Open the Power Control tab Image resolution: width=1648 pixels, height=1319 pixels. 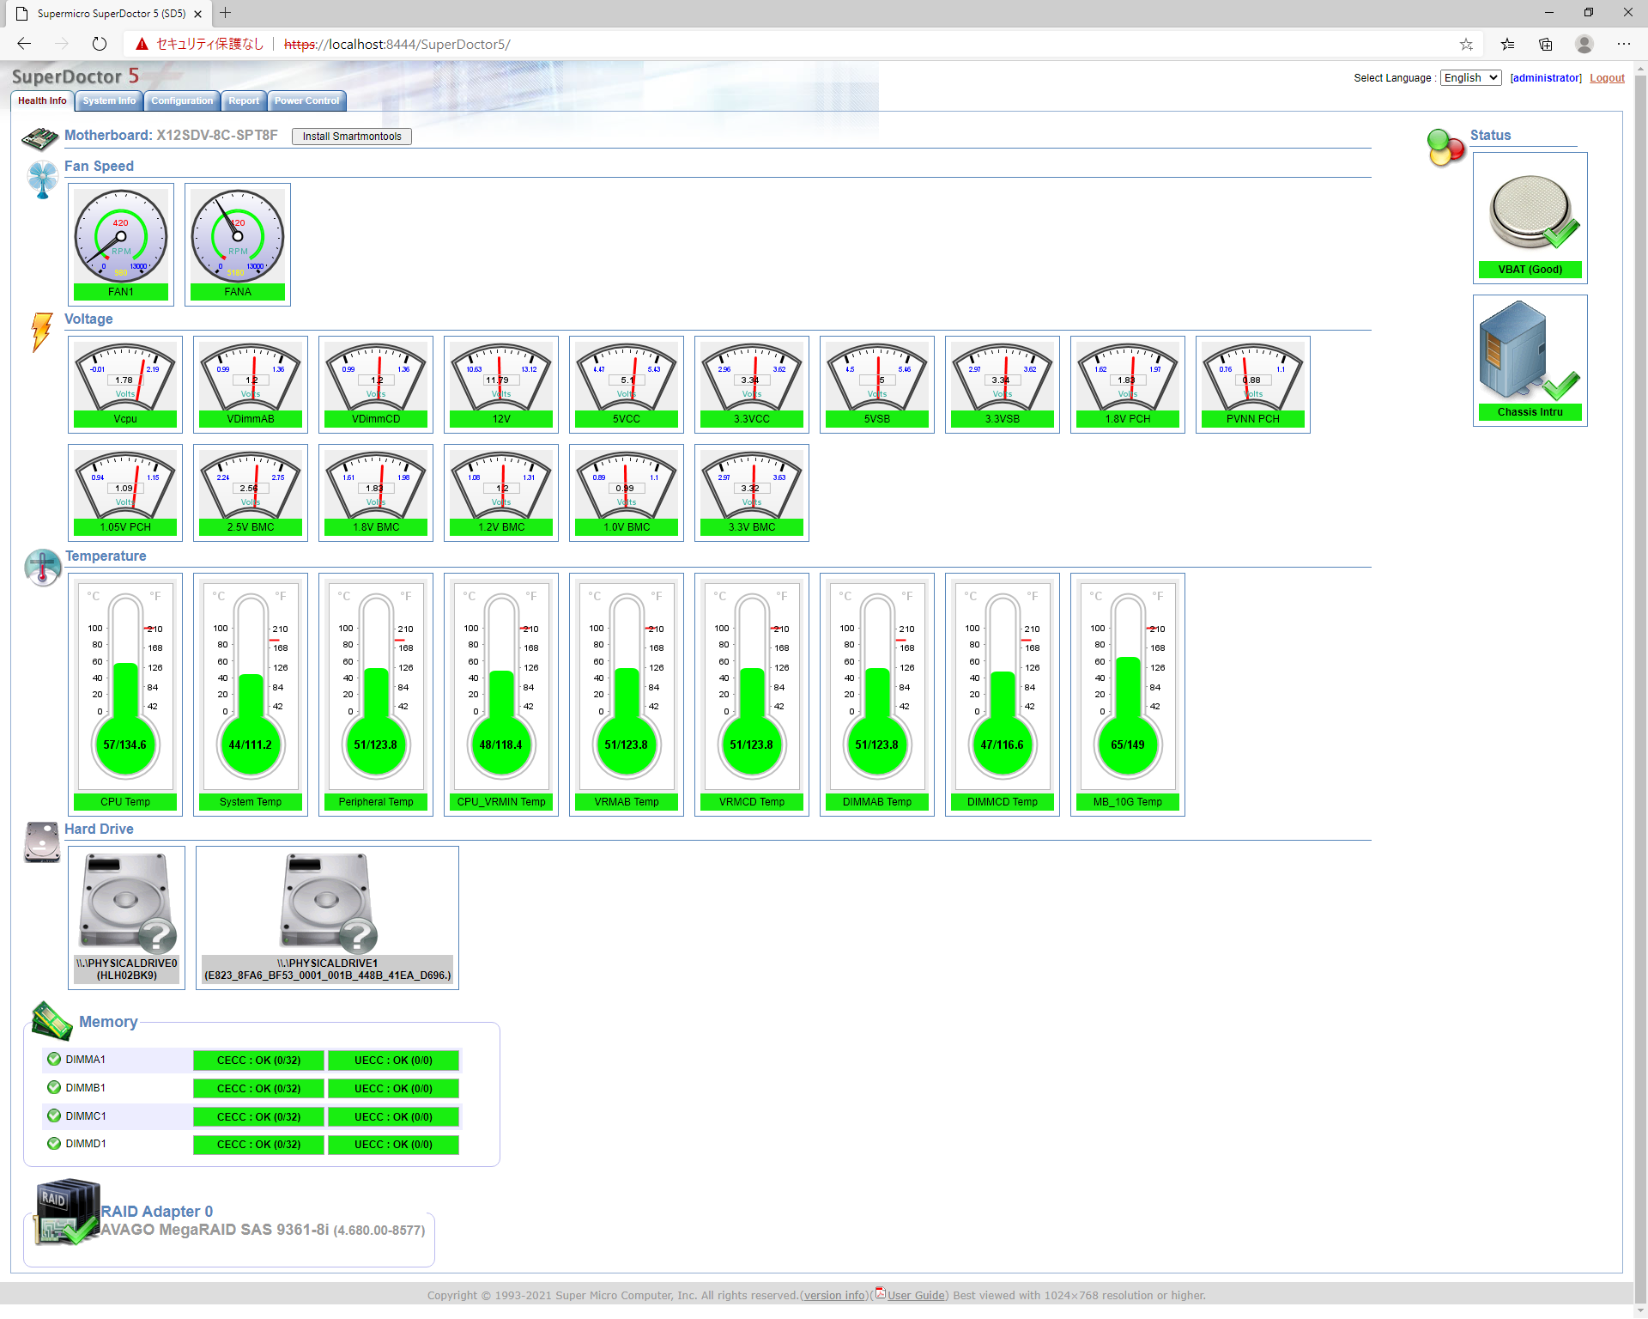click(x=306, y=101)
